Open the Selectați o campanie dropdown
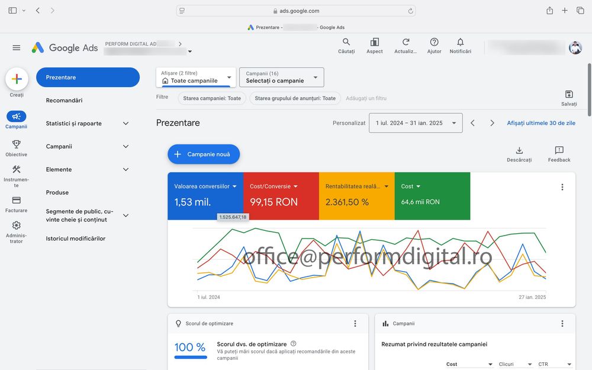This screenshot has width=592, height=370. 282,77
